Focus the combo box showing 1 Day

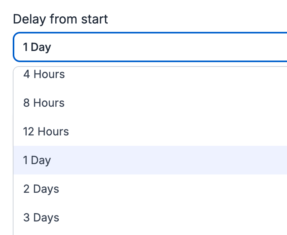150,47
